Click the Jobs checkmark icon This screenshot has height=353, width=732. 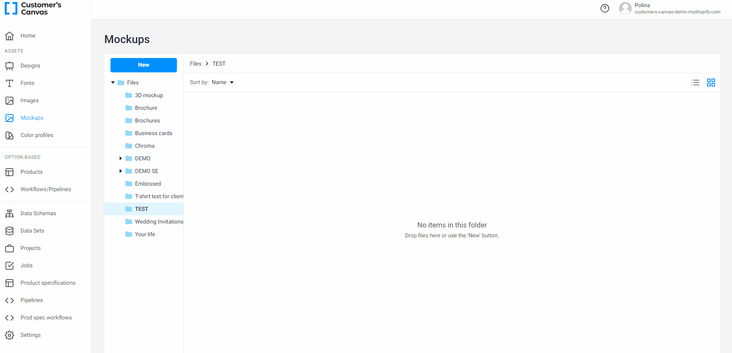[x=9, y=265]
